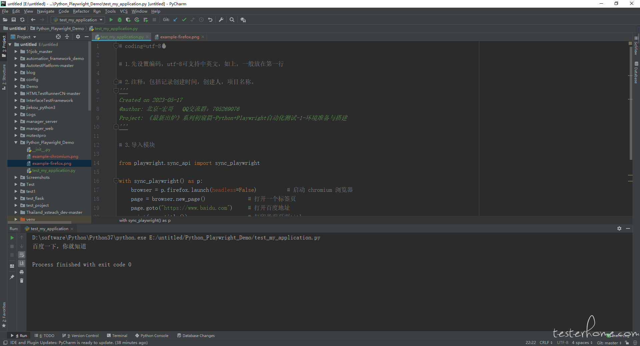
Task: Open the Refactor menu
Action: 81,11
